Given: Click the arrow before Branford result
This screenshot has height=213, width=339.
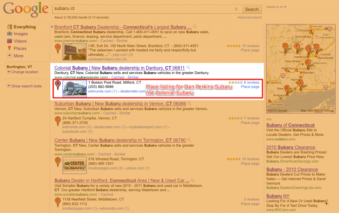Looking at the screenshot, I should pyautogui.click(x=52, y=27).
